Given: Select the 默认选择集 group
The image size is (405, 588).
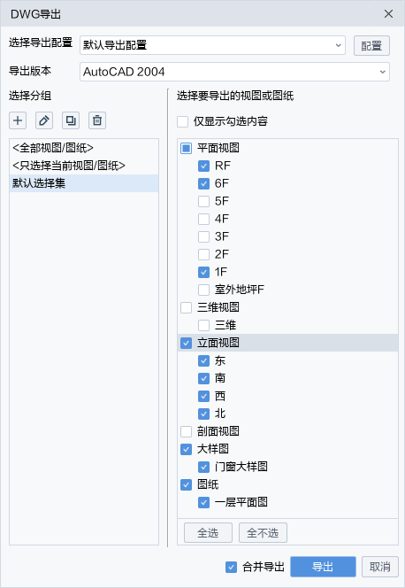Looking at the screenshot, I should 84,183.
